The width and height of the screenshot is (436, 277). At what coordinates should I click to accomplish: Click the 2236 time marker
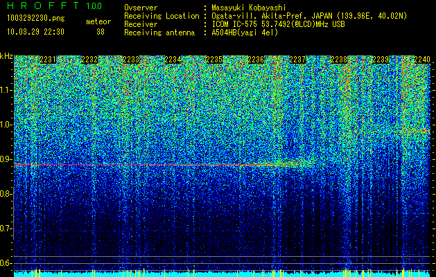[256, 60]
